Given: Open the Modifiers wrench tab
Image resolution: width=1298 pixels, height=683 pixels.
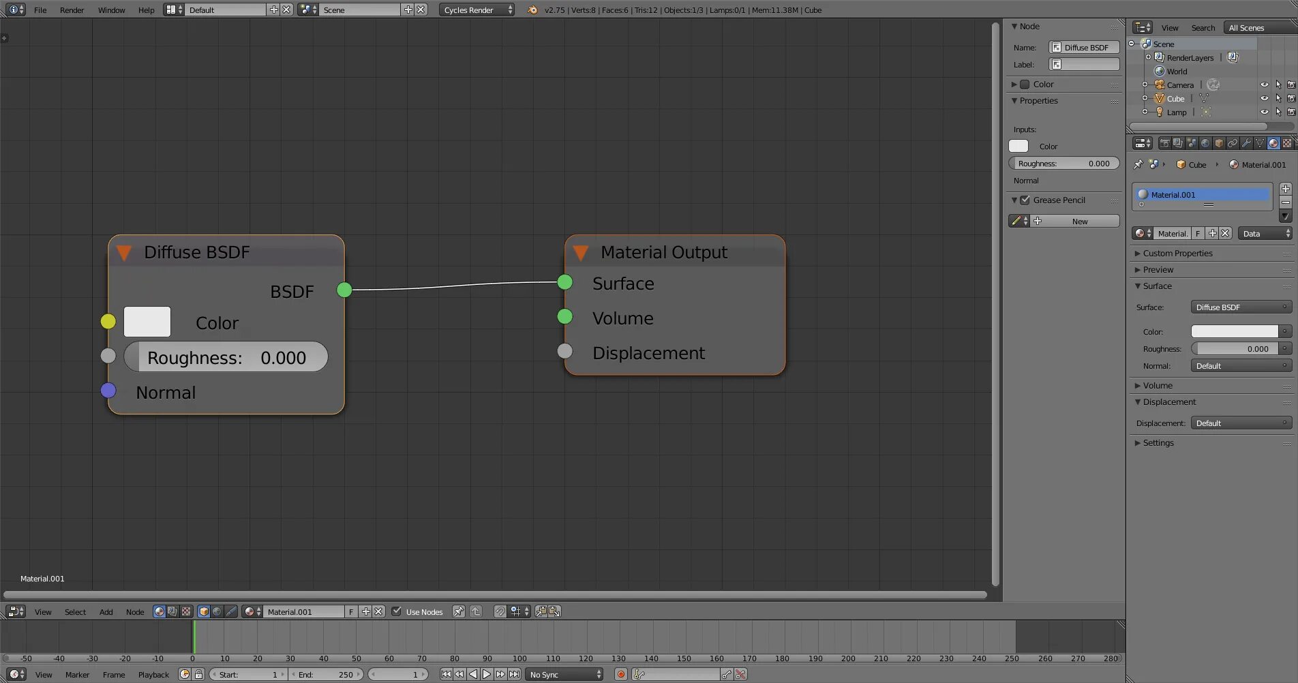Looking at the screenshot, I should click(1246, 143).
